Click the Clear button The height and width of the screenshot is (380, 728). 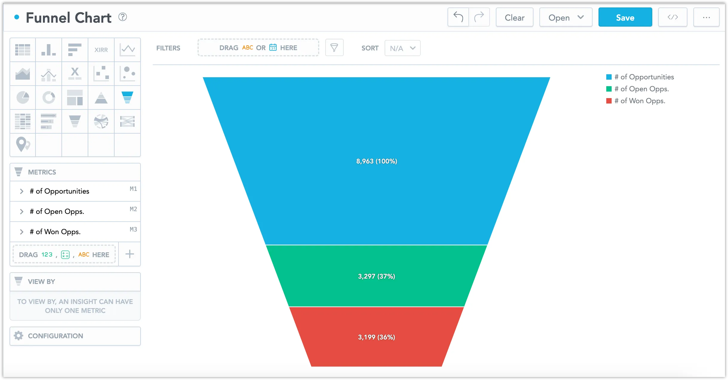point(514,17)
